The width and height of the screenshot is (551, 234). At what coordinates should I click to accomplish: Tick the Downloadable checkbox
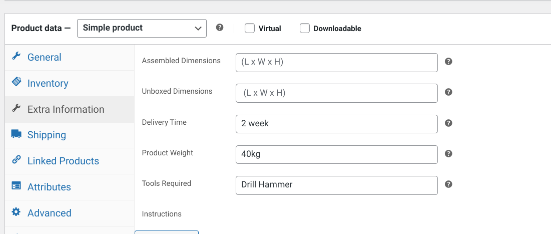(305, 29)
